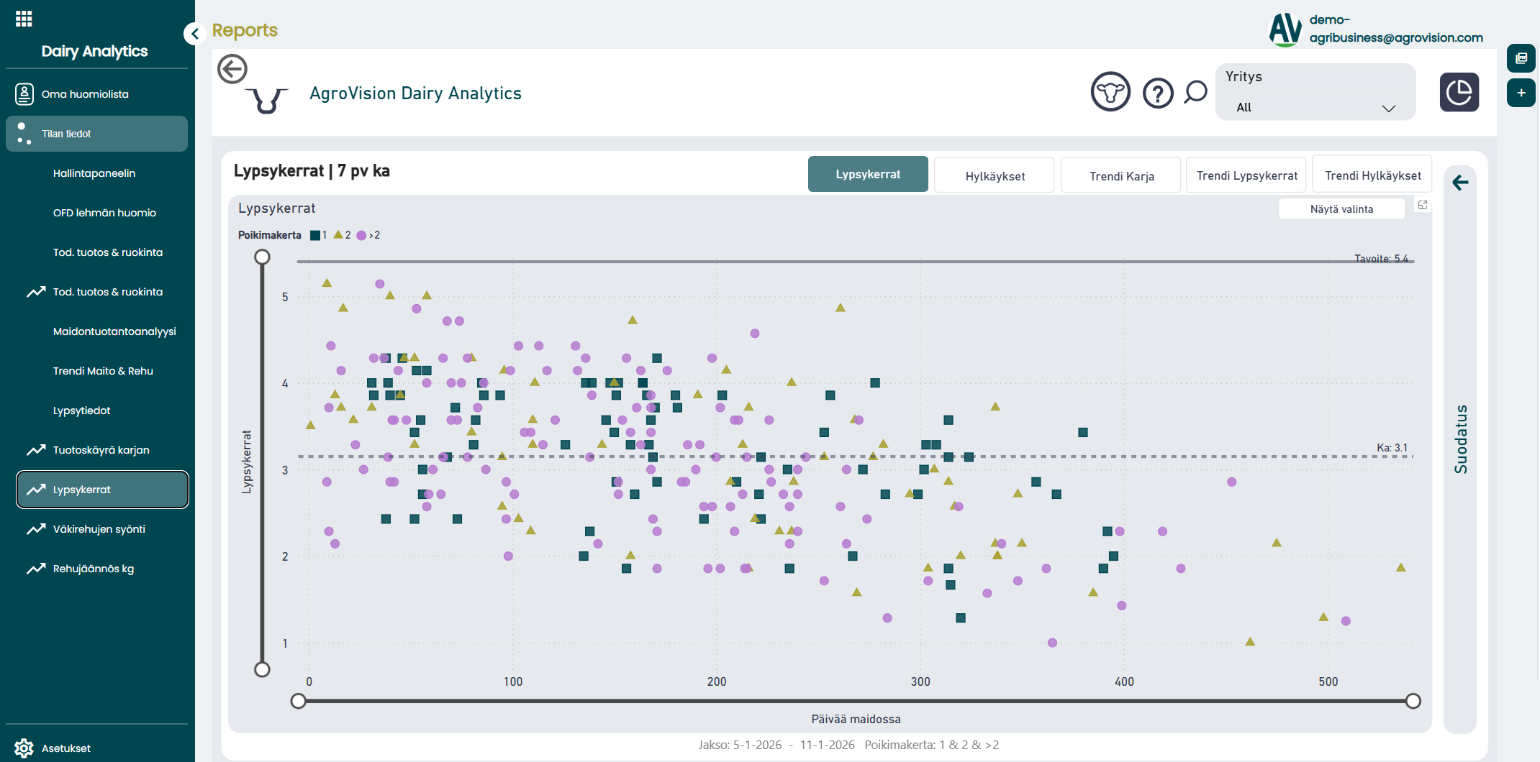Expand the Suodatus filter panel arrow
The image size is (1540, 762).
[1460, 183]
